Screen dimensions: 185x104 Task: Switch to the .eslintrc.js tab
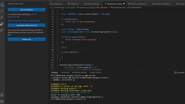[x=73, y=4]
